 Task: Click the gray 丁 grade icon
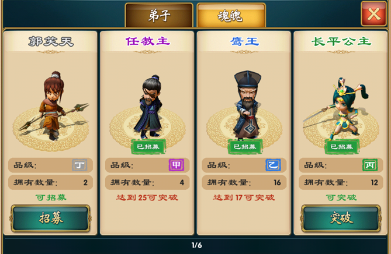click(x=79, y=165)
